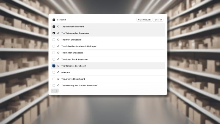Check Inventory Not Tracked Snowboard checkbox
Screen dimensions: 220x124
(54, 85)
